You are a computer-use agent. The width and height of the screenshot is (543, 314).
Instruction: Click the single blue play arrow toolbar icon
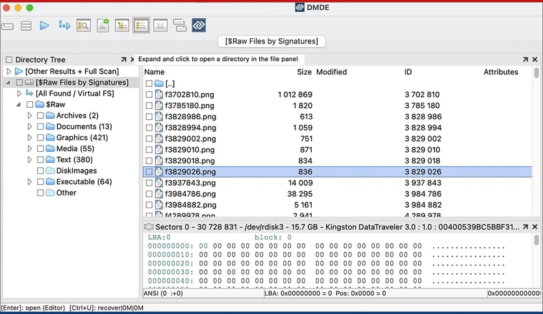(44, 25)
